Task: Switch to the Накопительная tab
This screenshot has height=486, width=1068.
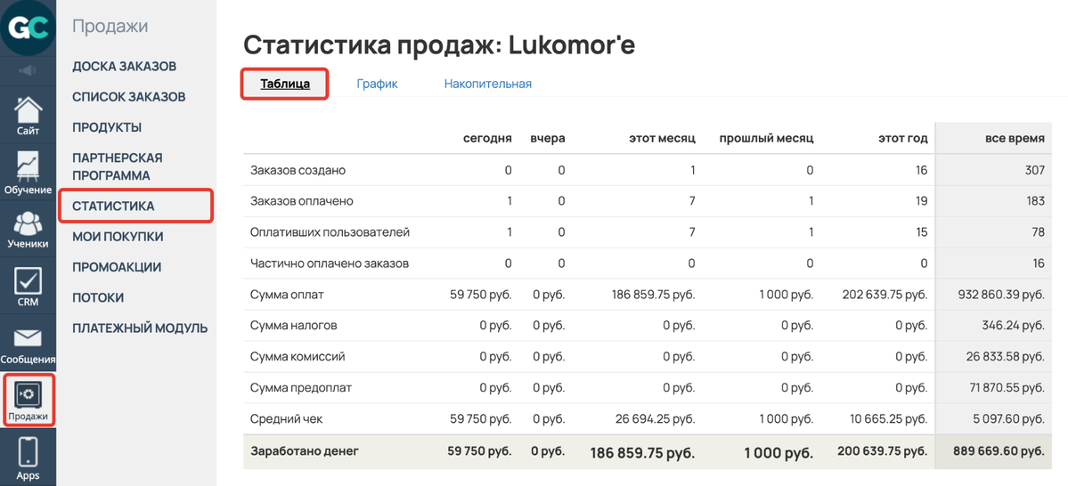Action: click(488, 85)
